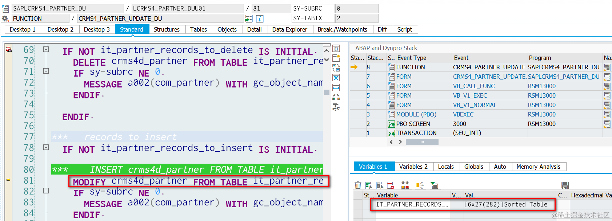Click the new tool icon with star
The height and width of the screenshot is (221, 612).
(x=336, y=58)
